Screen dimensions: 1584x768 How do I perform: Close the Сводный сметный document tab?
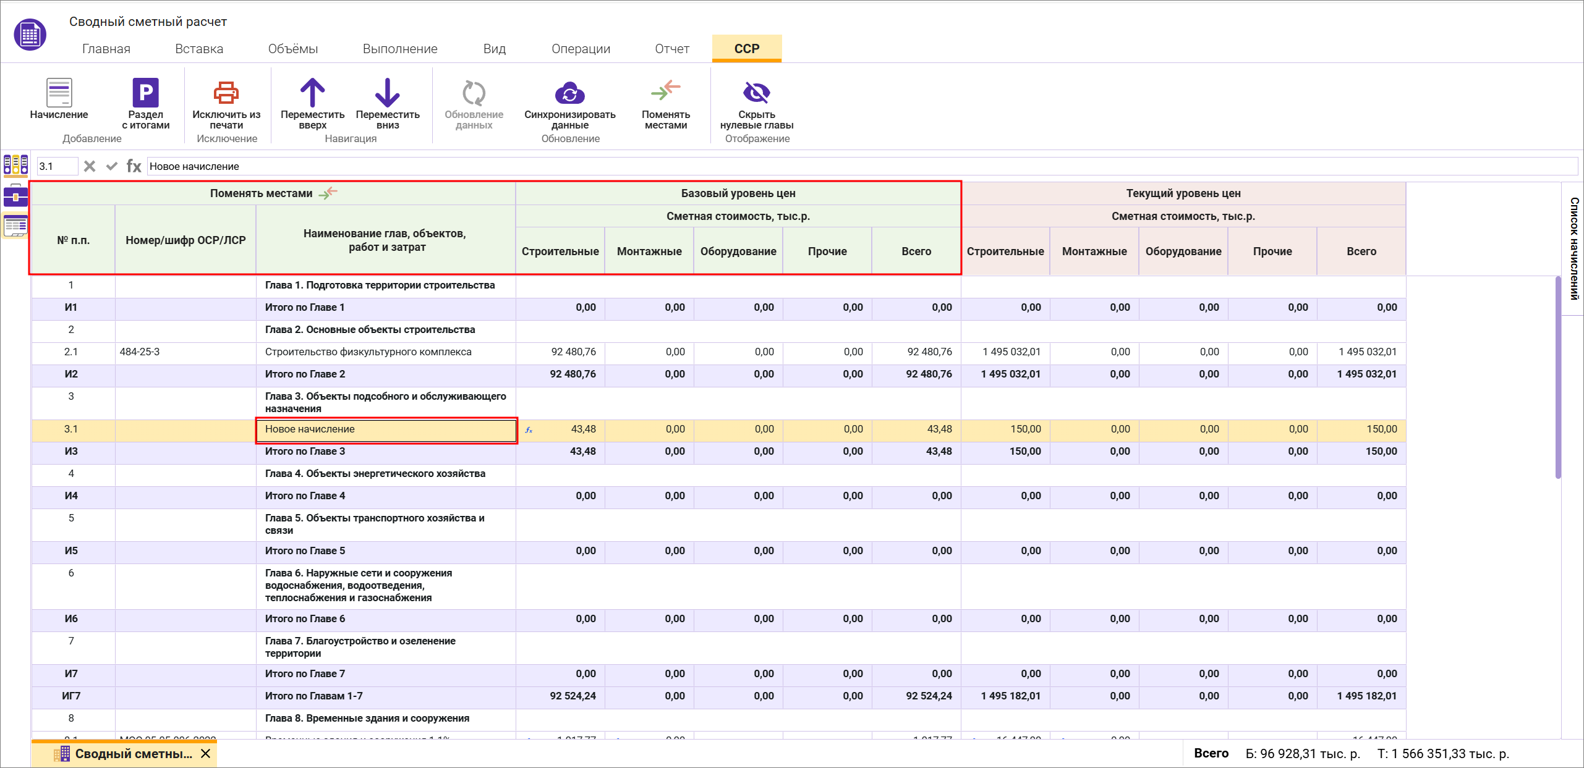(206, 754)
